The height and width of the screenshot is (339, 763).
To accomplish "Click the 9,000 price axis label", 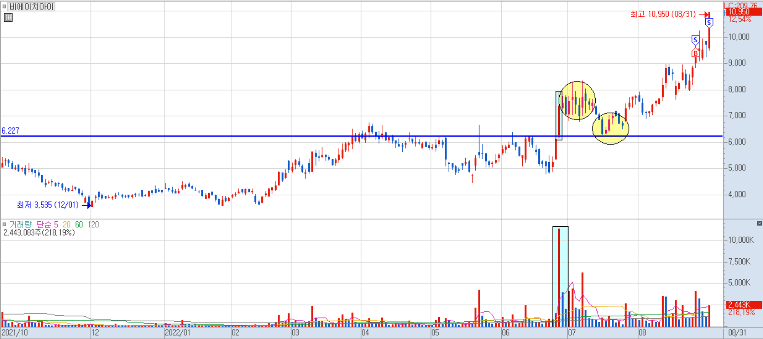I will 737,63.
